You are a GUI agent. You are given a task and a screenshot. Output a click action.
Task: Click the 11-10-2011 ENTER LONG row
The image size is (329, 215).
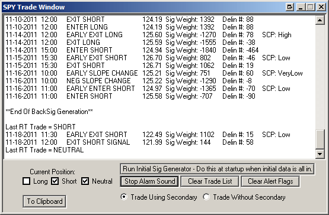(129, 27)
